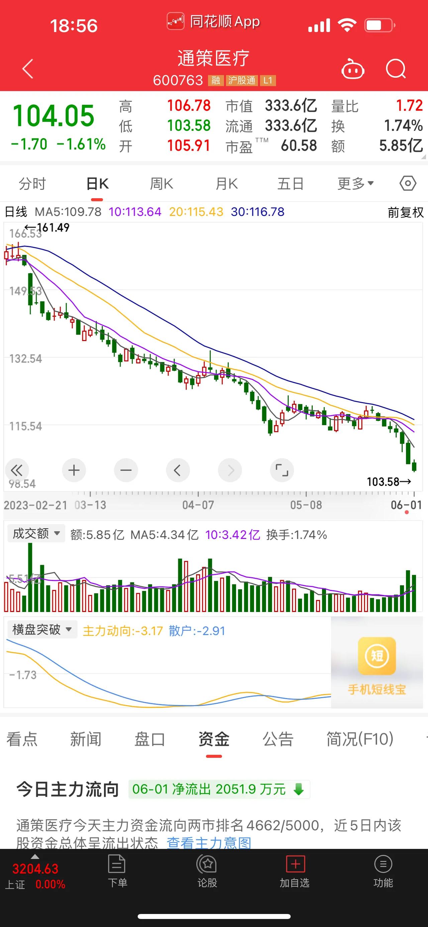Viewport: 428px width, 927px height.
Task: Tap the current price 104.05
Action: pyautogui.click(x=53, y=115)
